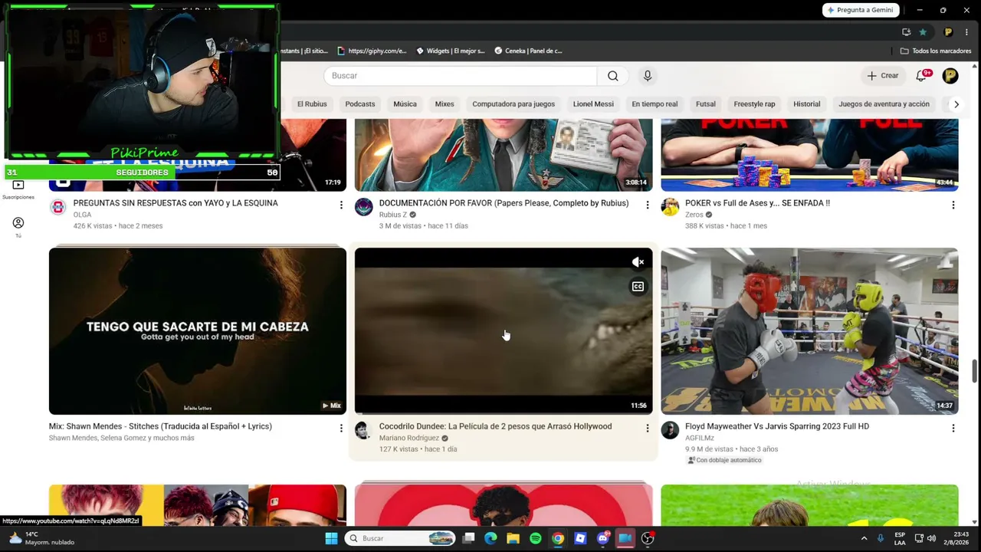Start voice search with the microphone icon
Viewport: 981px width, 552px height.
pos(648,76)
